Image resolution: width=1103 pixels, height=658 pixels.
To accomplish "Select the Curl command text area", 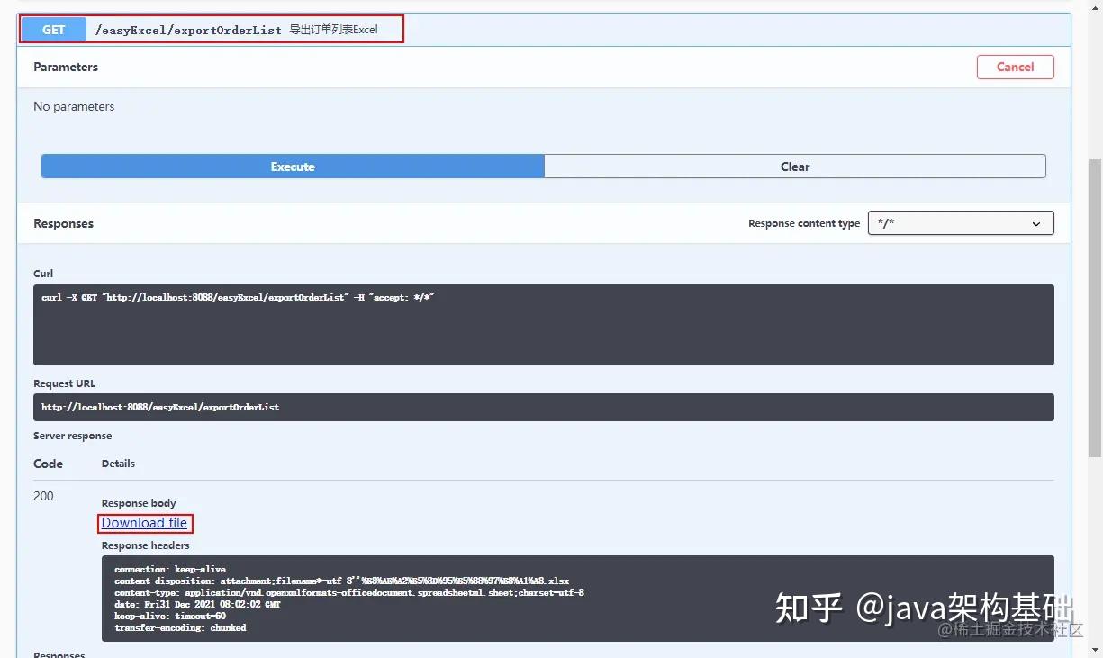I will 545,322.
